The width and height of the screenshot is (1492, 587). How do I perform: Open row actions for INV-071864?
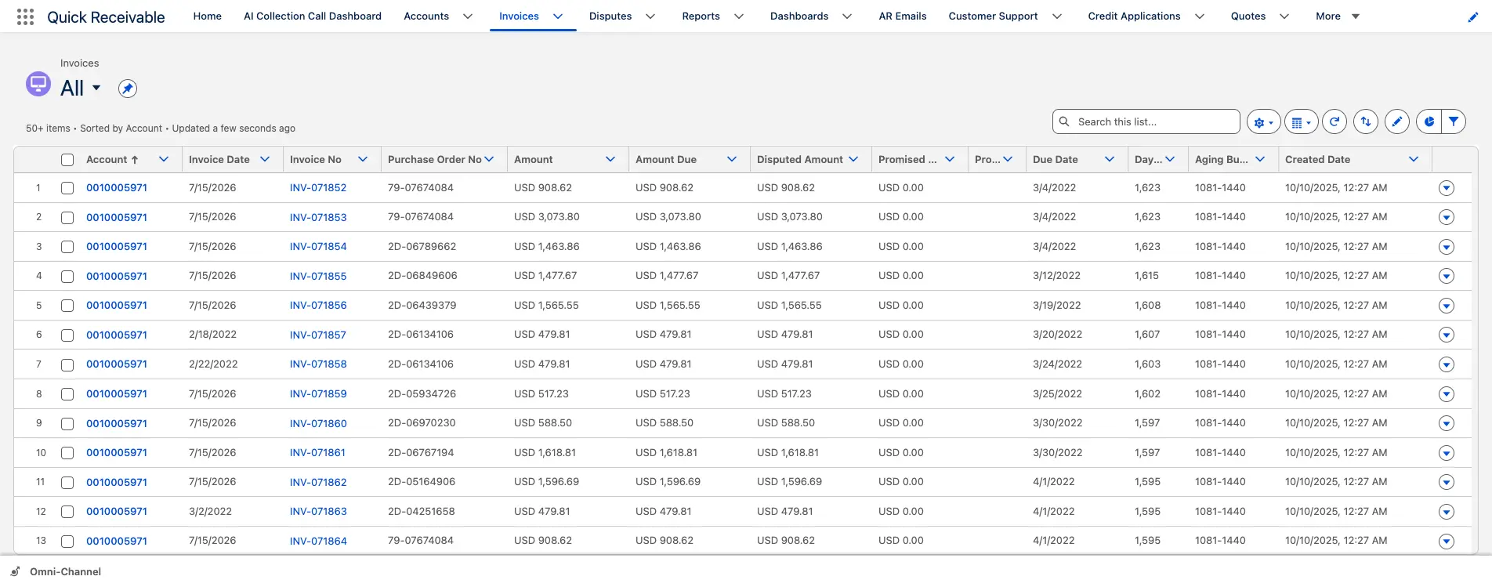(1447, 542)
